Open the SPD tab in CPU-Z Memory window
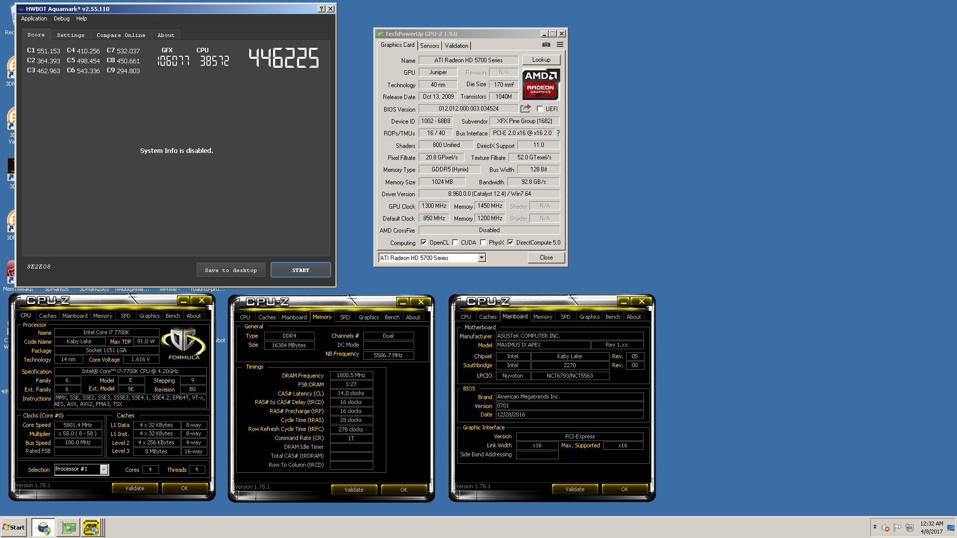The height and width of the screenshot is (538, 957). point(345,317)
